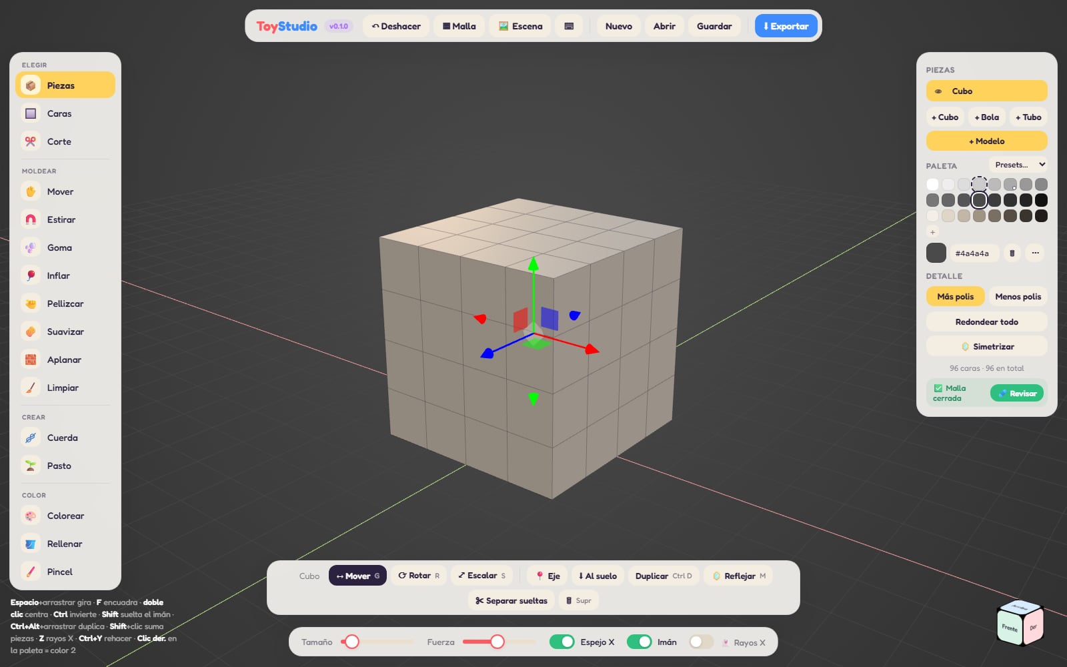Toggle the Simetrizar option
This screenshot has width=1067, height=667.
[x=986, y=346]
